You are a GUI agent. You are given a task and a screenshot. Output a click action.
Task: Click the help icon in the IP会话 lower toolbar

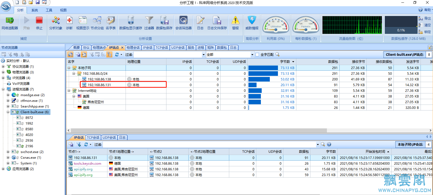(x=329, y=144)
